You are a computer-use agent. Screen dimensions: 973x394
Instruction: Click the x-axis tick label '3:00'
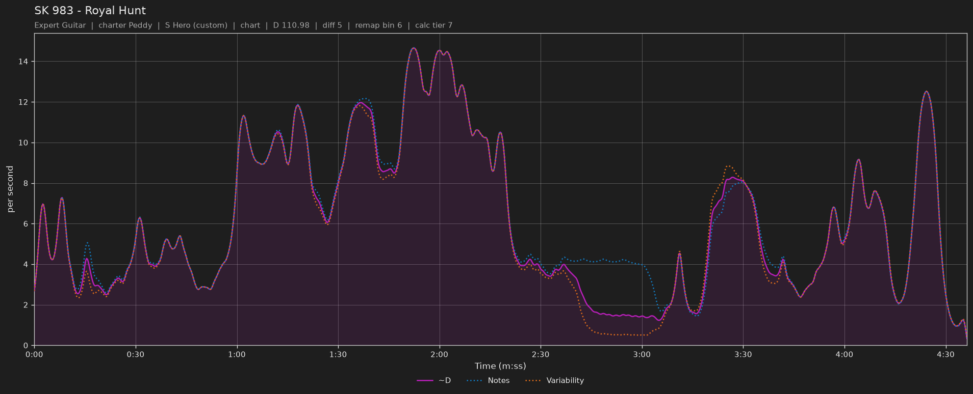[x=642, y=355]
